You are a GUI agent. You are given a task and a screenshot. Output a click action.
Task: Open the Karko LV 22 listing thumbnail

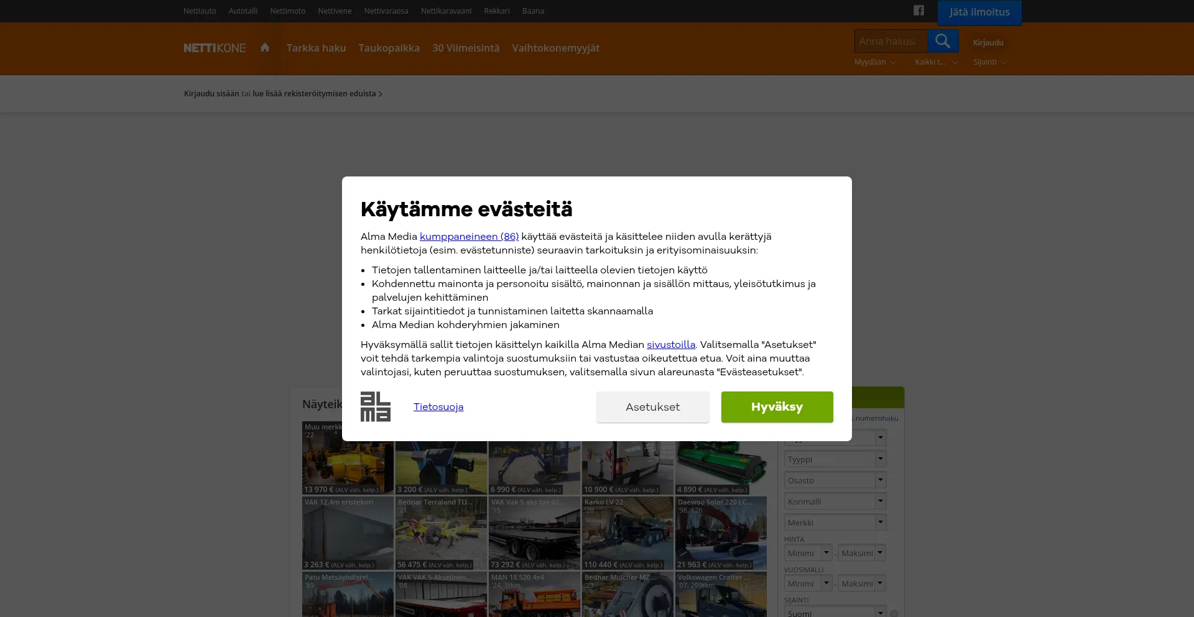point(627,532)
